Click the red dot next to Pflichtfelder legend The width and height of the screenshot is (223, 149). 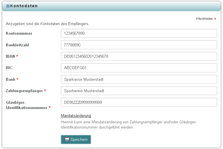215,19
